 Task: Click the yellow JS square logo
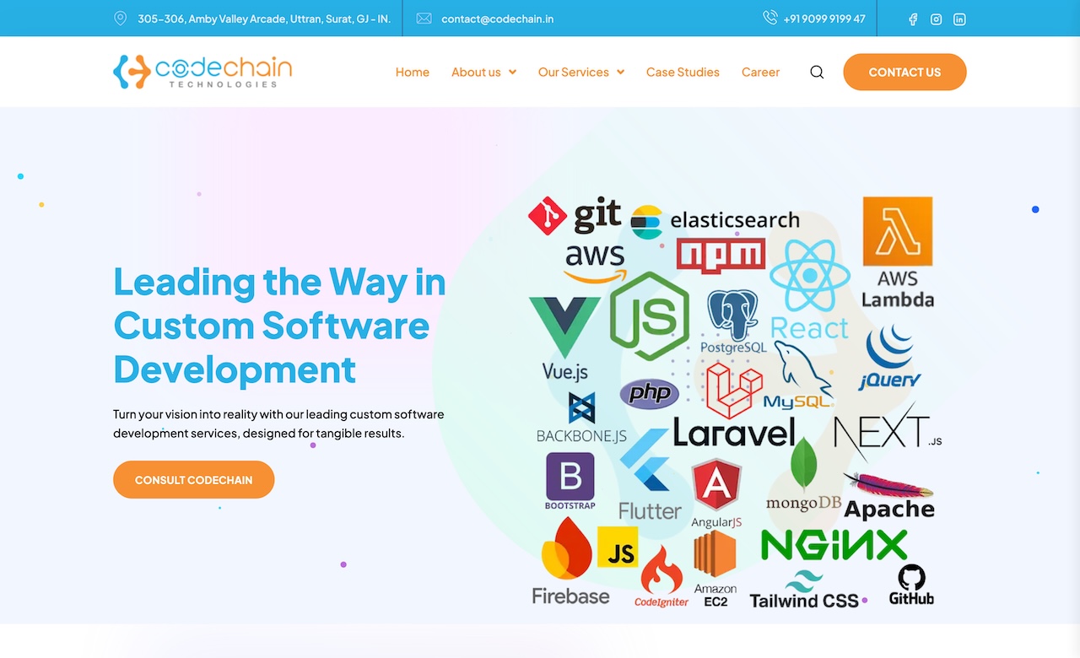618,547
